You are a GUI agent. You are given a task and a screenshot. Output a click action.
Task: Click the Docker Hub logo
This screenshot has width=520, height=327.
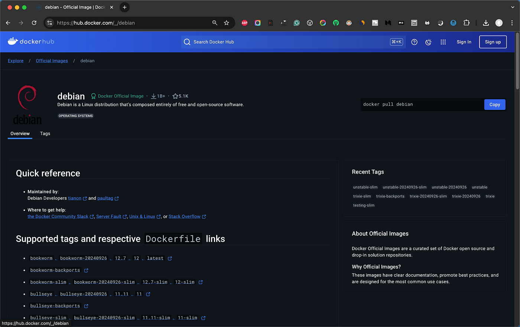31,42
